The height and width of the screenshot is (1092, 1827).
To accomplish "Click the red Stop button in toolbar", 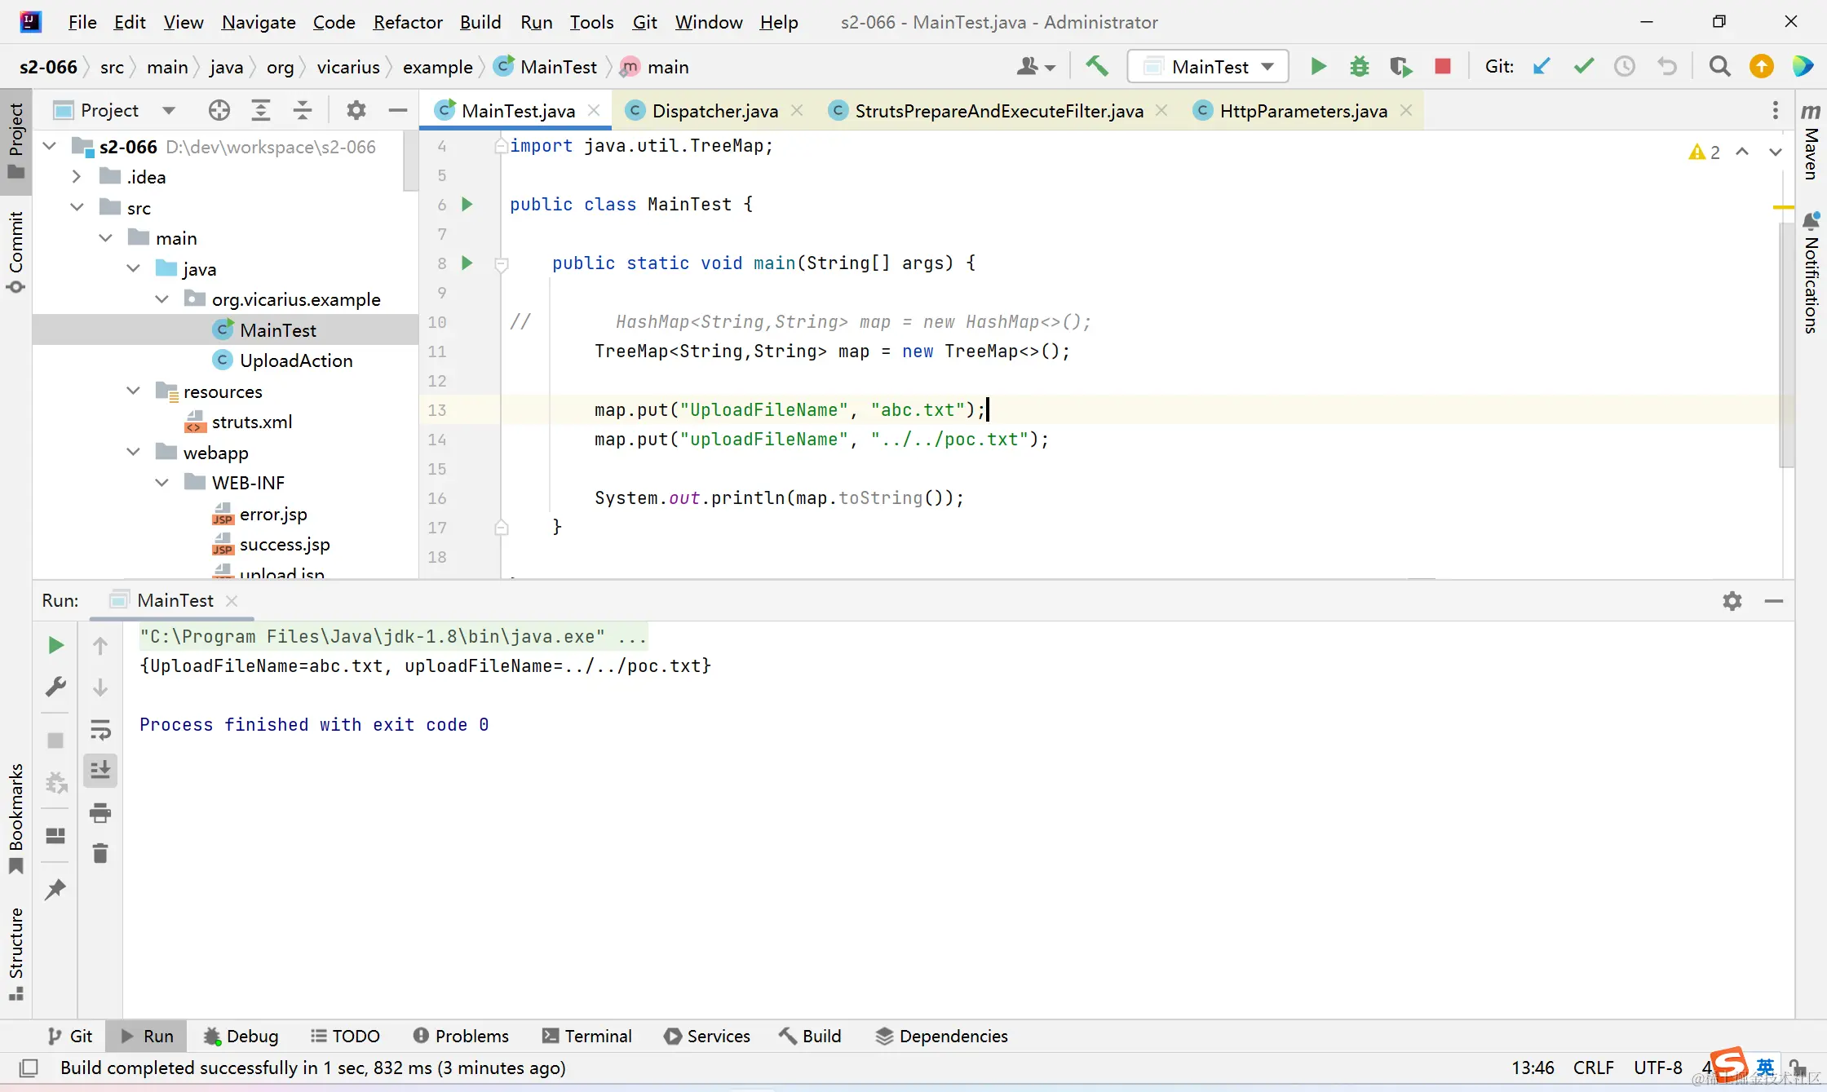I will (x=1442, y=66).
